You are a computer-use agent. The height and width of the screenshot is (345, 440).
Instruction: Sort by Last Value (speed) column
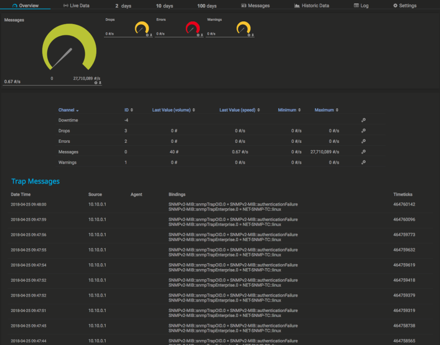click(x=239, y=110)
